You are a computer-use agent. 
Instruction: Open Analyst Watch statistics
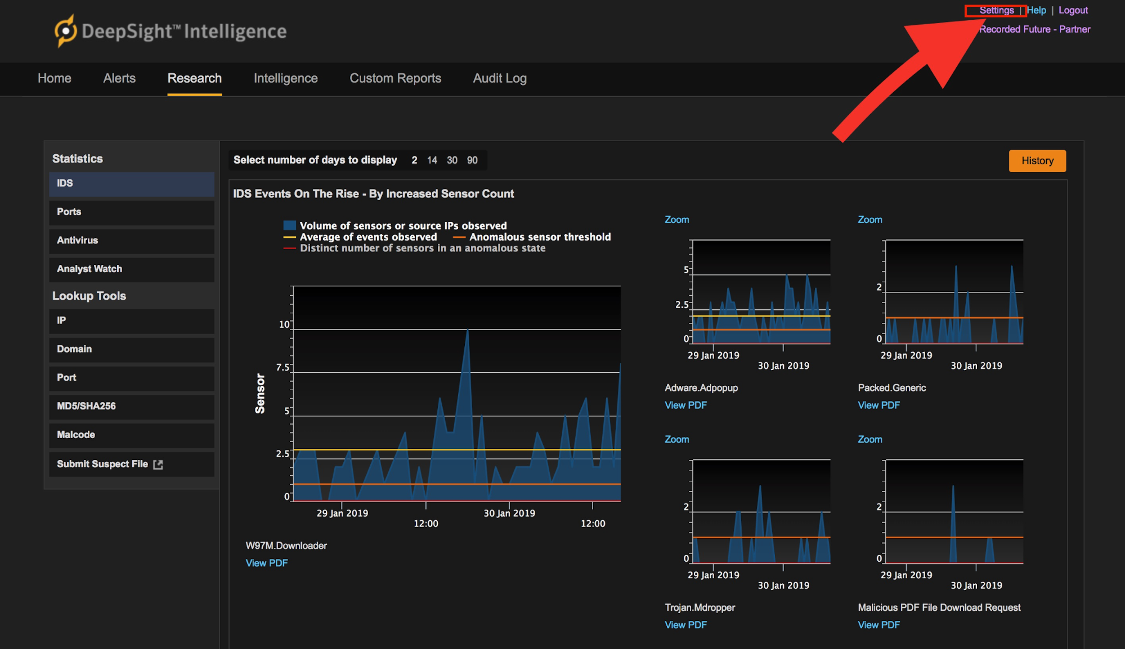[x=132, y=270]
